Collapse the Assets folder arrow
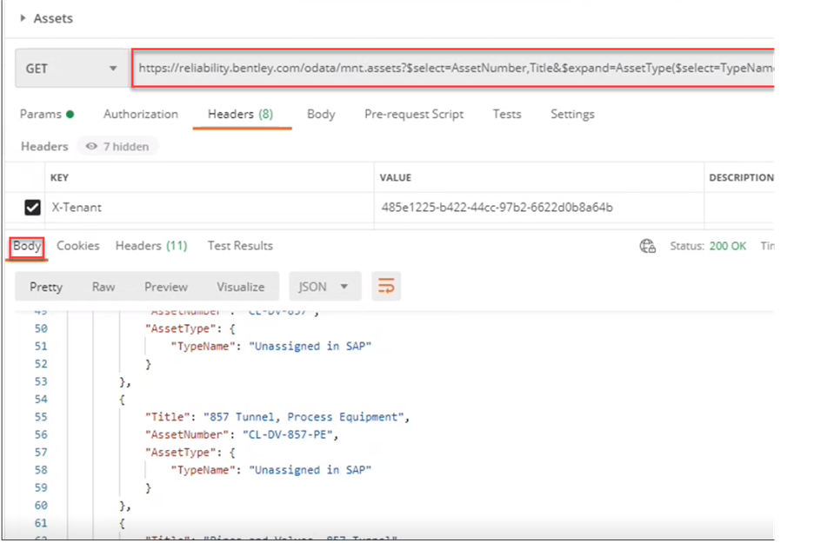Screen dimensions: 834x543 23,18
